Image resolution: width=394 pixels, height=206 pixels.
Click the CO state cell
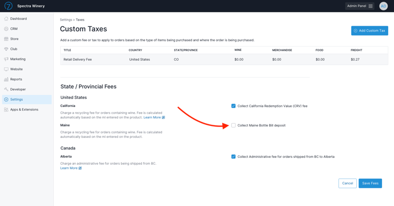pos(176,60)
